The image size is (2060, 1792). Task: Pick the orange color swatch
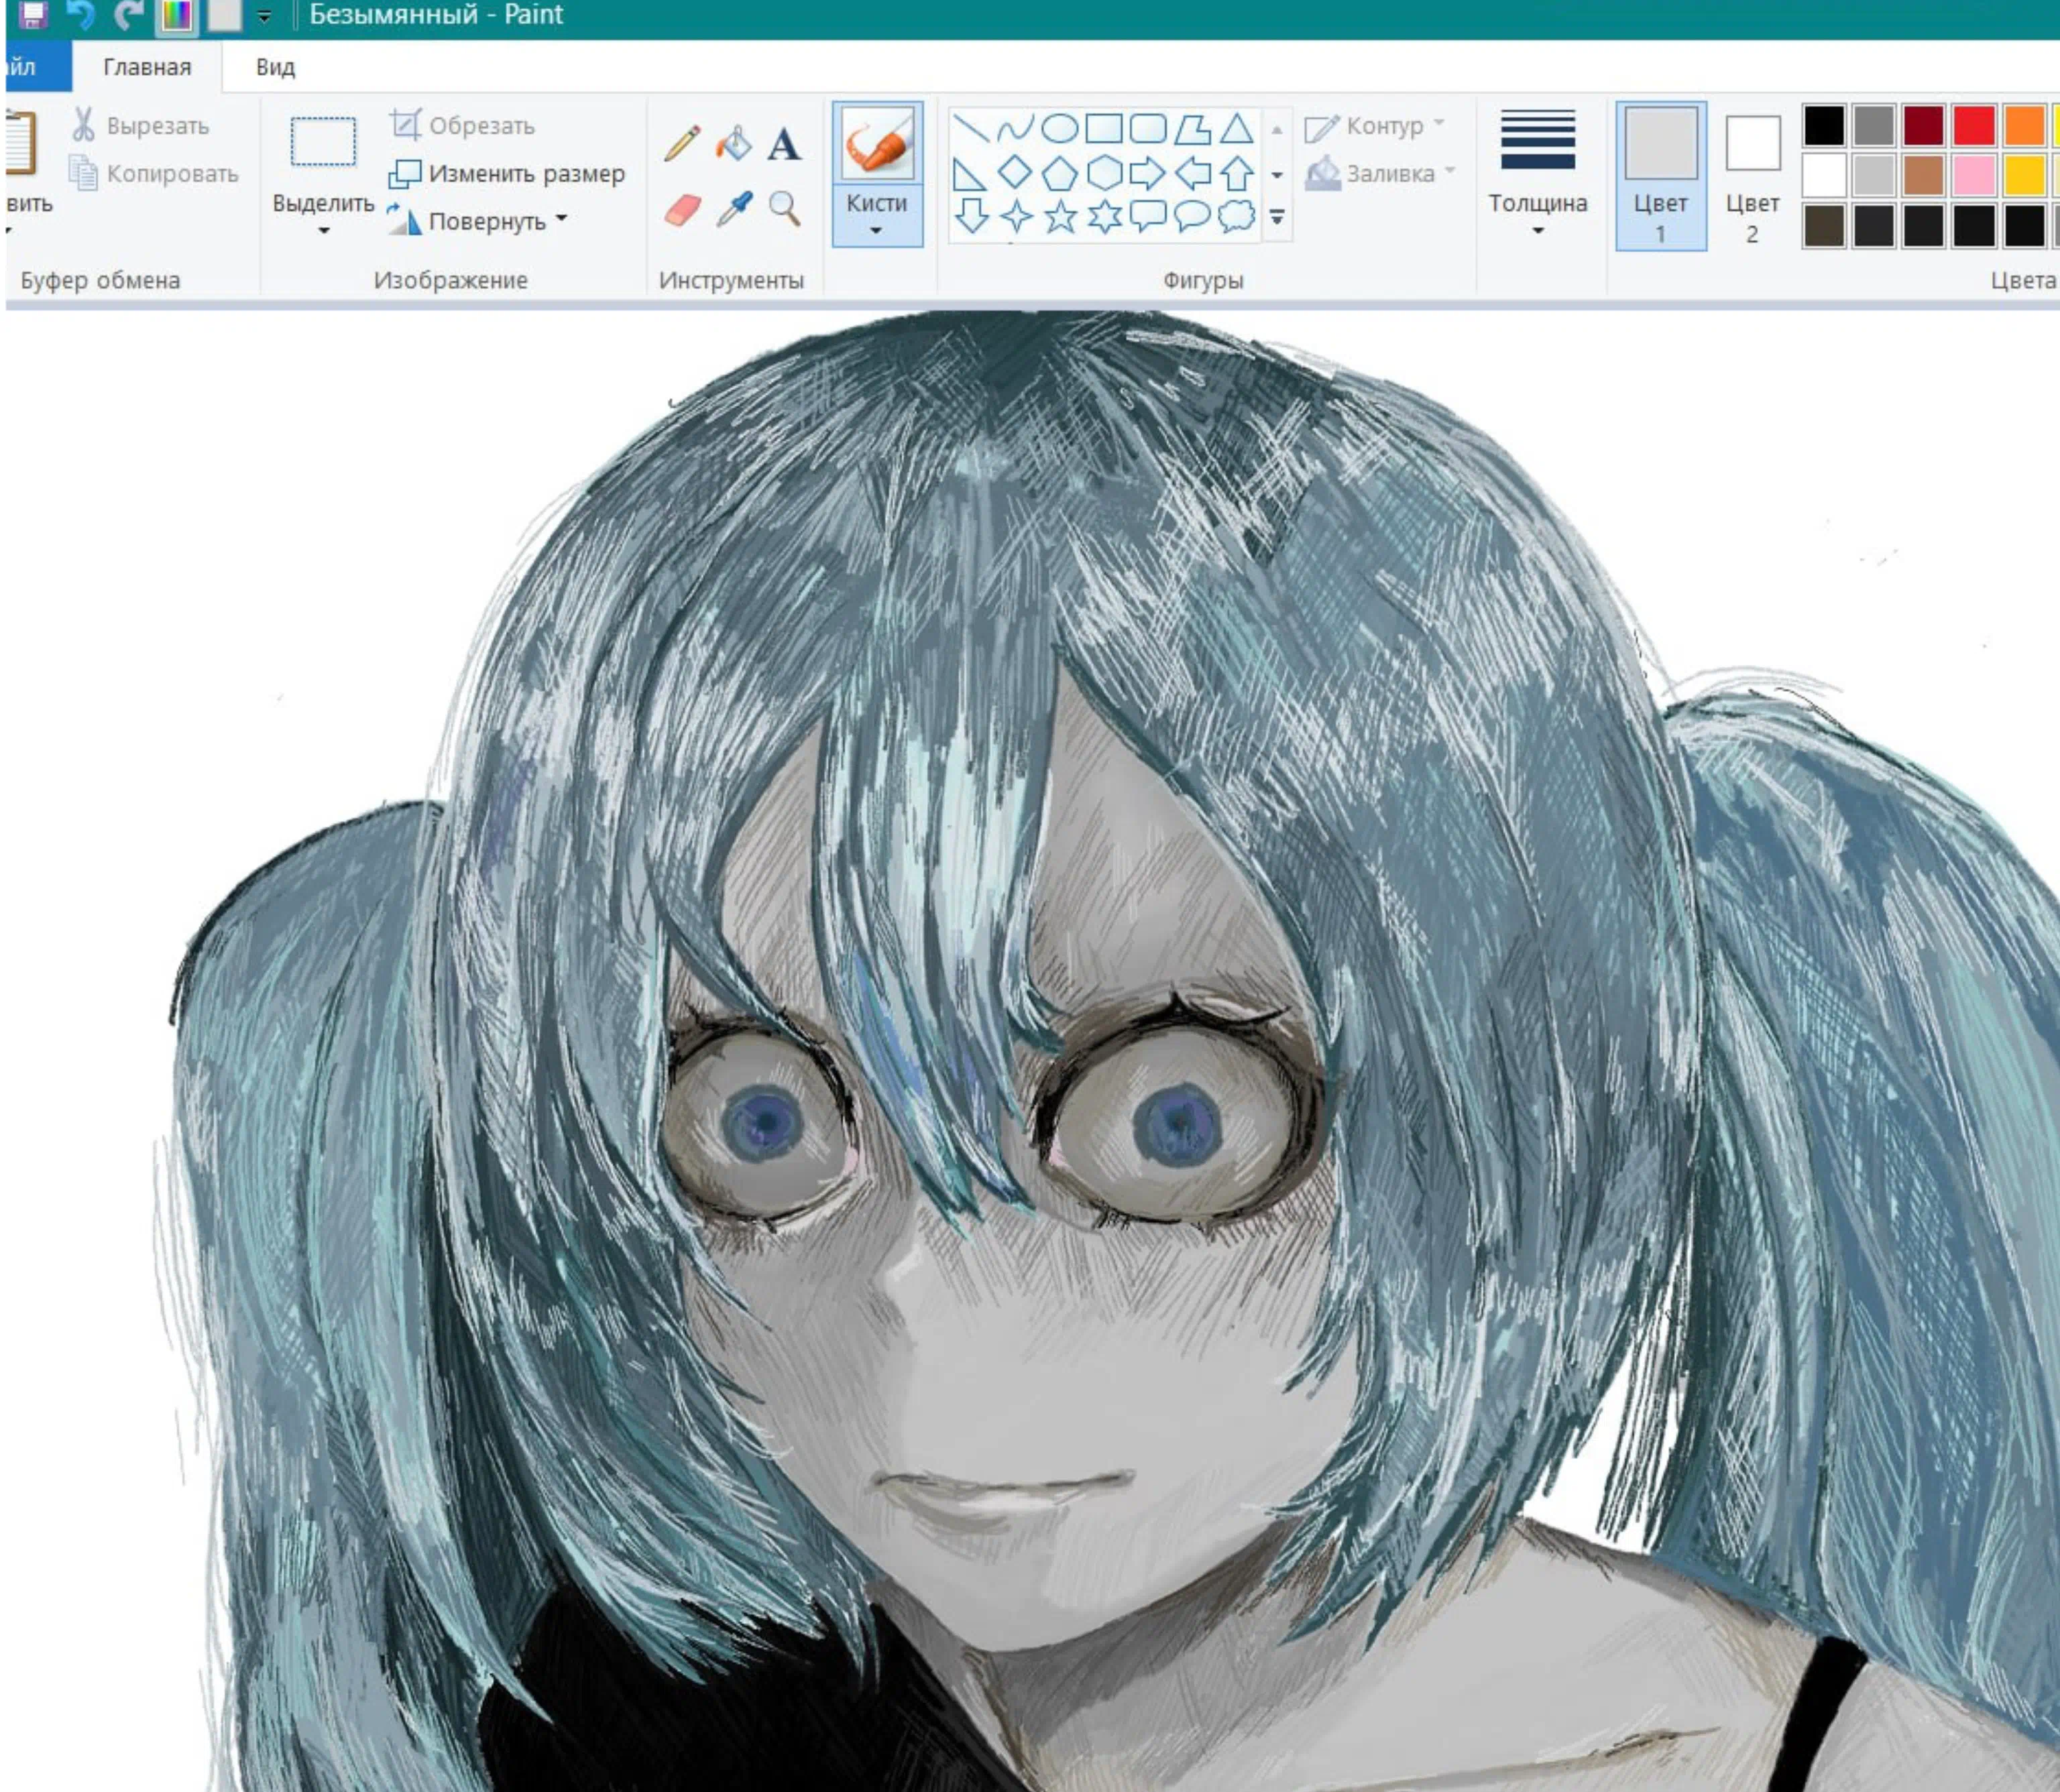pyautogui.click(x=2024, y=125)
